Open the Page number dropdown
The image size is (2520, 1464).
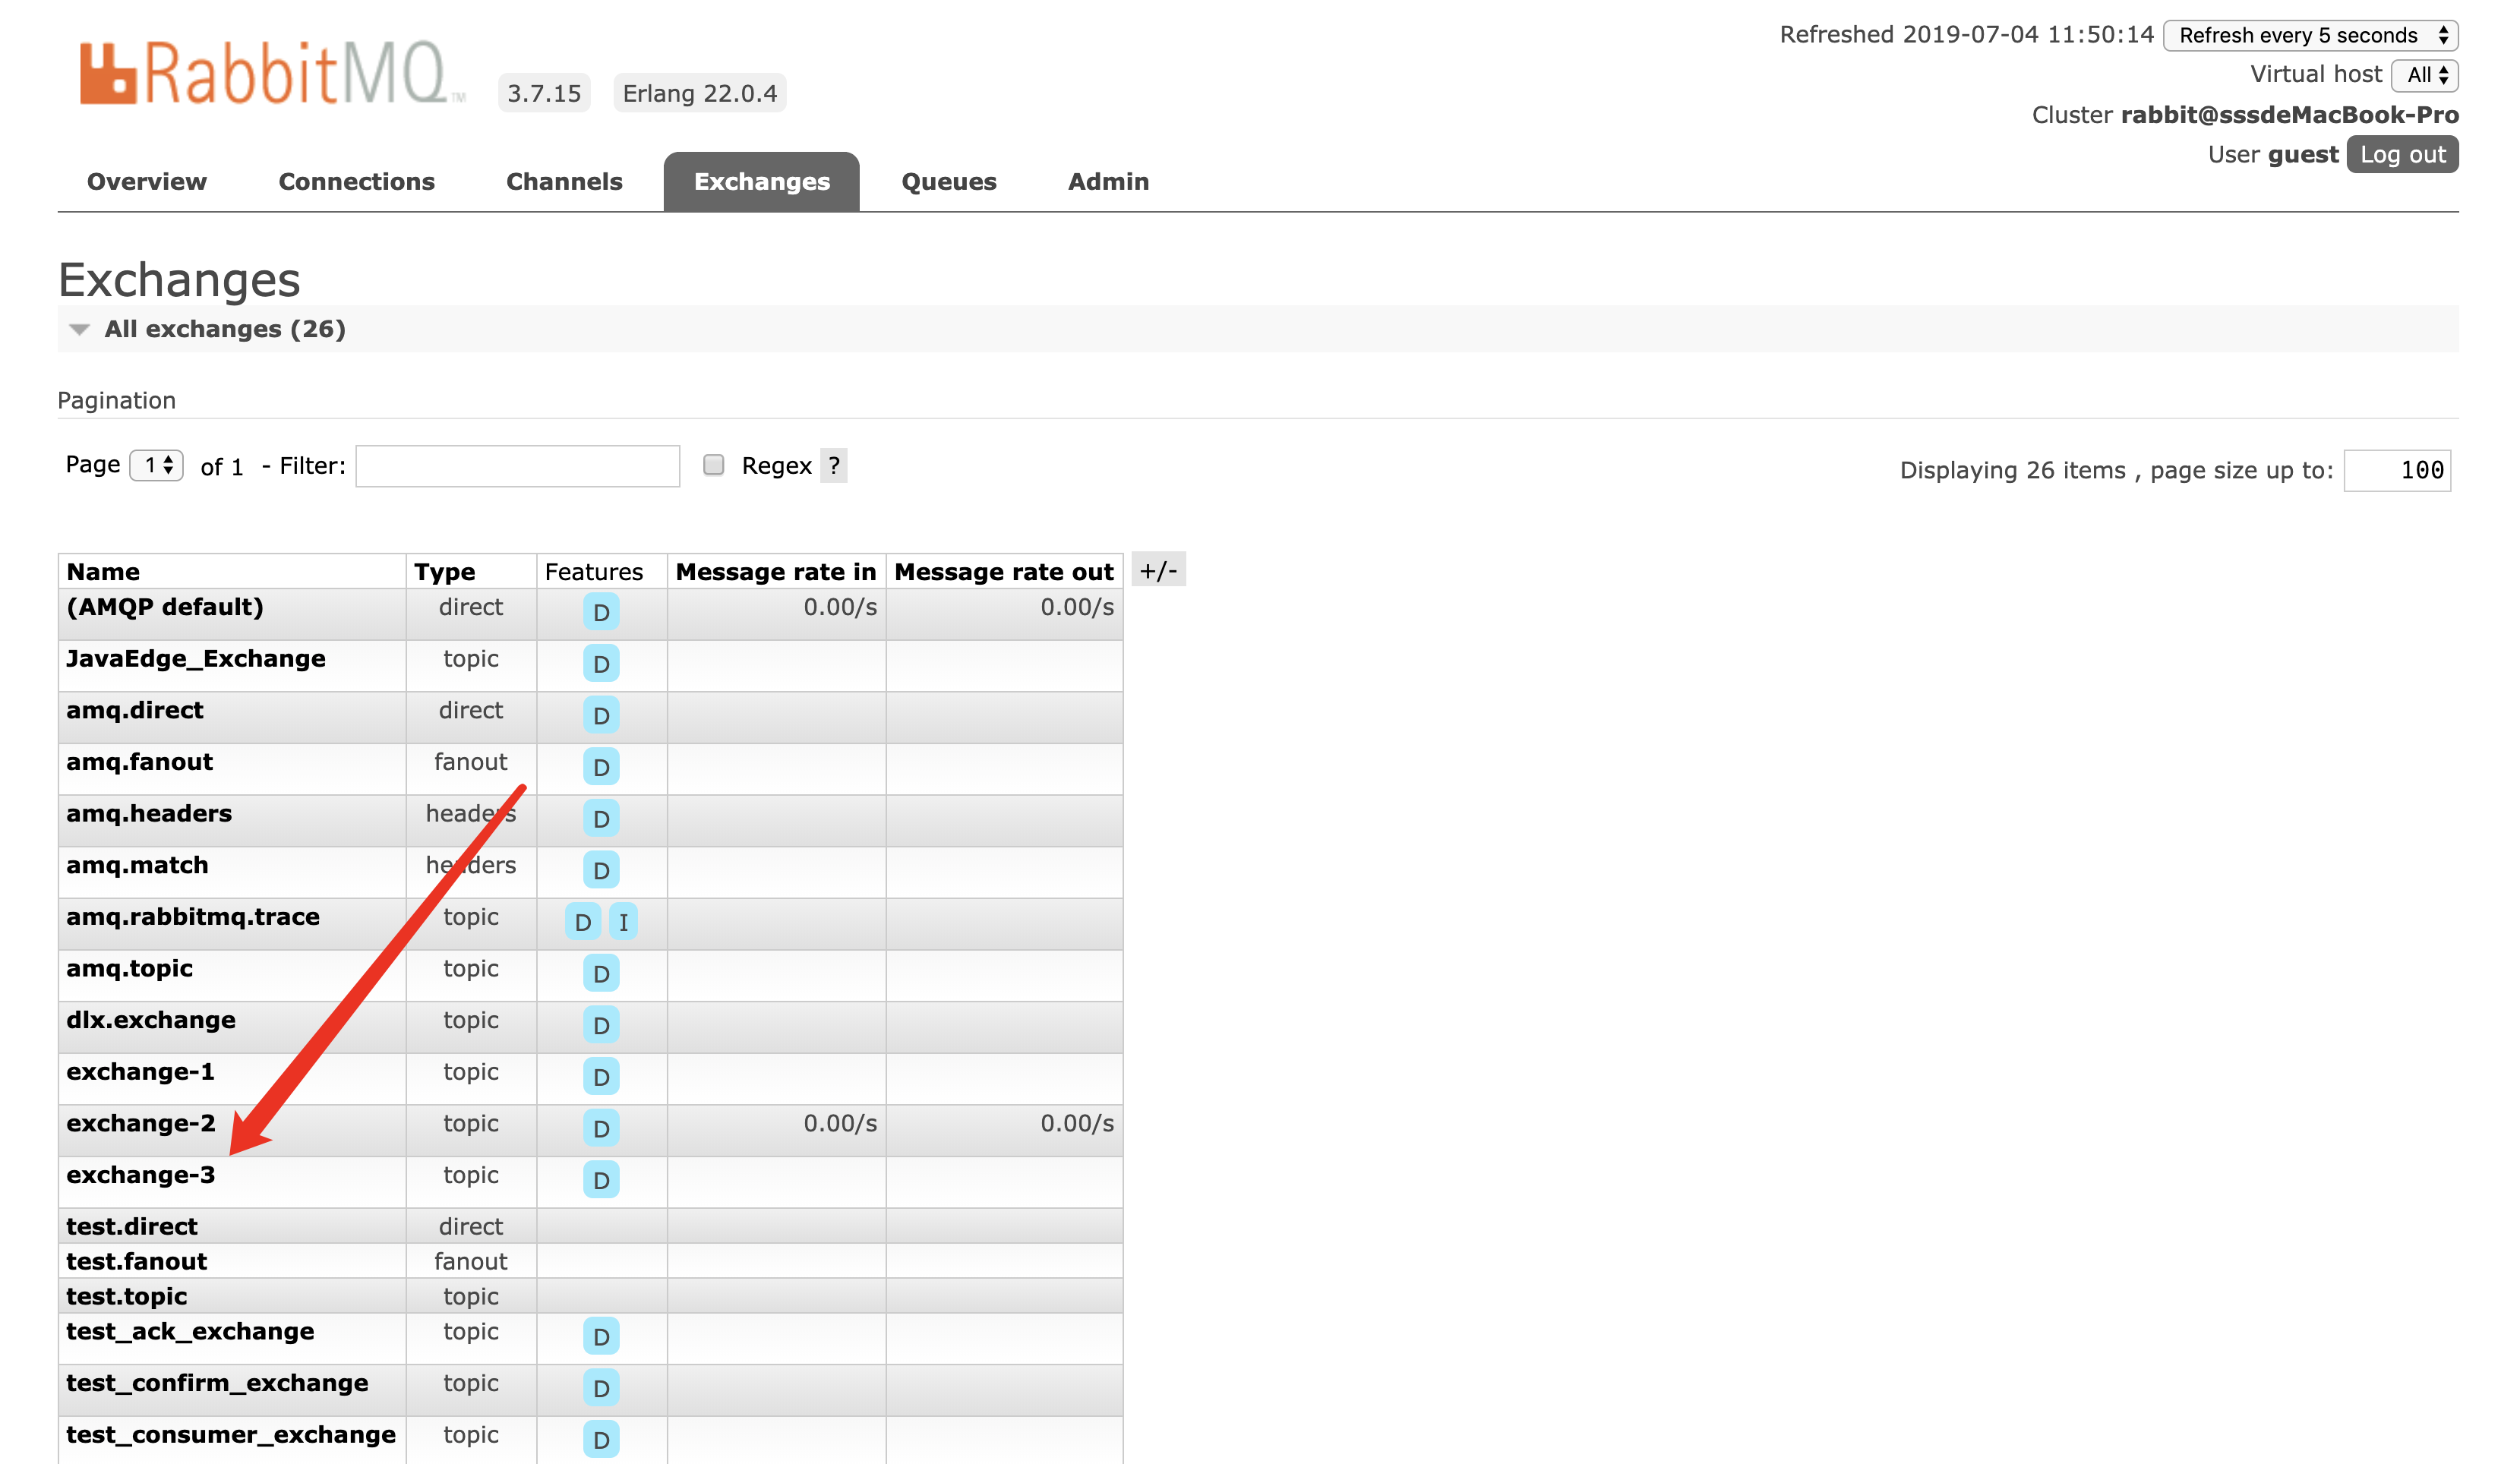pyautogui.click(x=157, y=466)
